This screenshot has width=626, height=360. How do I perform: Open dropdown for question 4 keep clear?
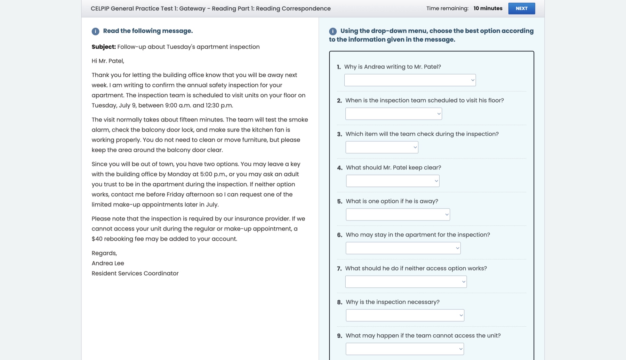[x=393, y=181]
